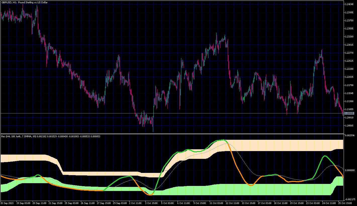Click the 13 Oct 19:00 time label
This screenshot has height=206, width=357.
point(249,203)
